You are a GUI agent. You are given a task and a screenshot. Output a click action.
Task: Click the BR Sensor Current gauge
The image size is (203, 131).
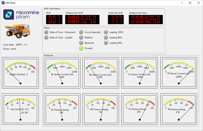click(101, 73)
